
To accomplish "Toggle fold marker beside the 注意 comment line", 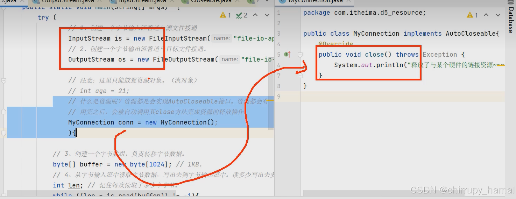I will (x=4, y=80).
